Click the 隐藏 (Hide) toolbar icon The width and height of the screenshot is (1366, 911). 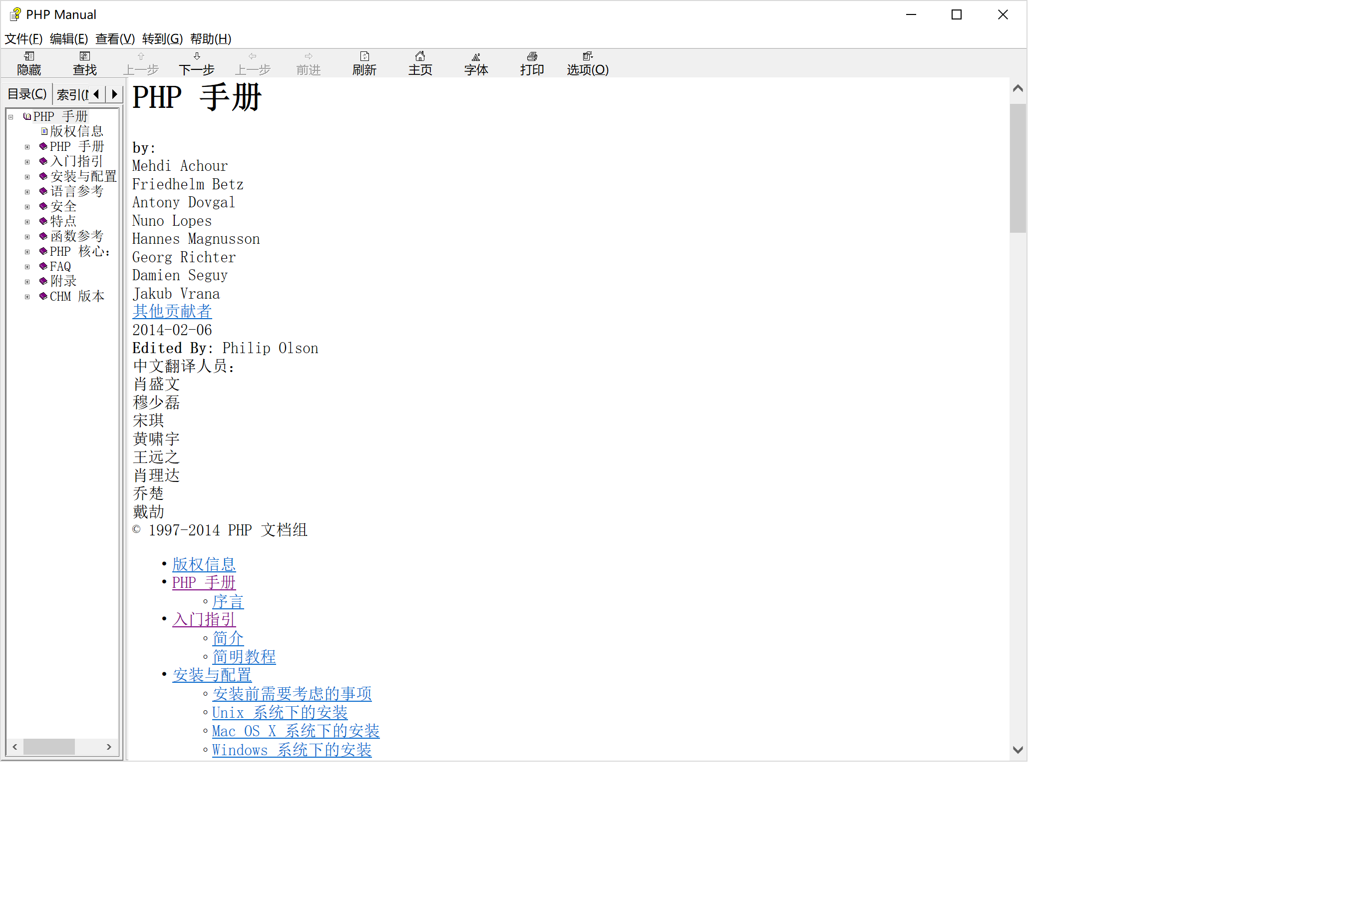pyautogui.click(x=29, y=56)
